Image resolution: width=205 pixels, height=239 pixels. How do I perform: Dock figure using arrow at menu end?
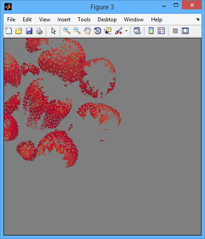pyautogui.click(x=198, y=19)
